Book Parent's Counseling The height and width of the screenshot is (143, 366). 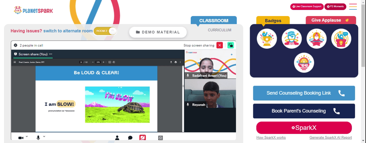[x=304, y=111]
